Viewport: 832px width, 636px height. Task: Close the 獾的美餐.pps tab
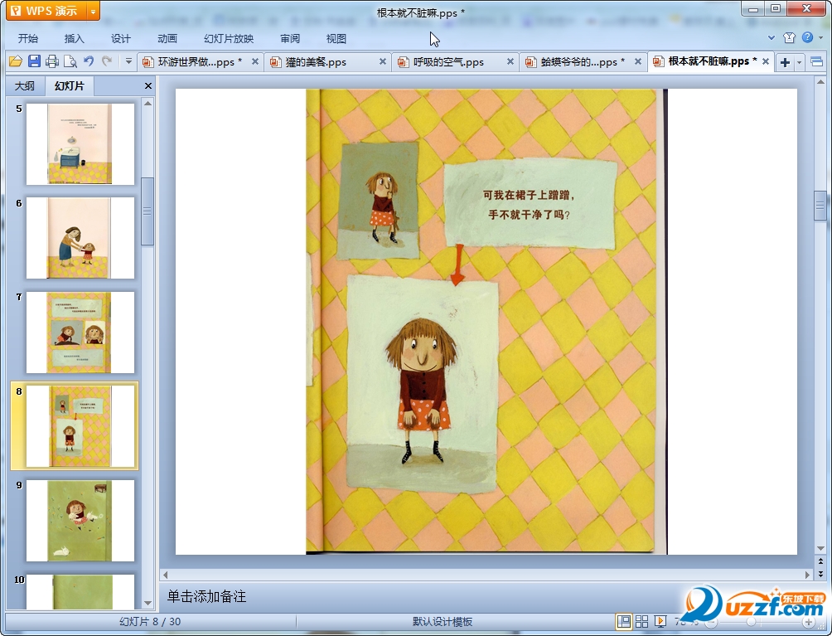pos(383,61)
